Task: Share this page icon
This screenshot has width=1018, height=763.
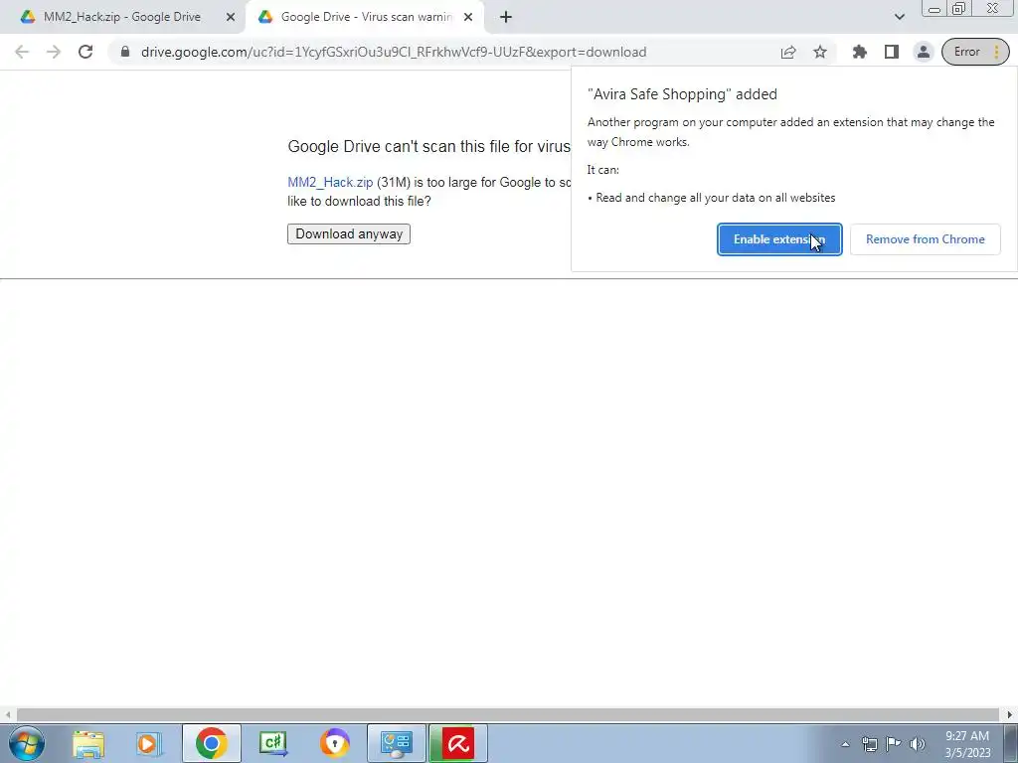Action: pyautogui.click(x=788, y=52)
